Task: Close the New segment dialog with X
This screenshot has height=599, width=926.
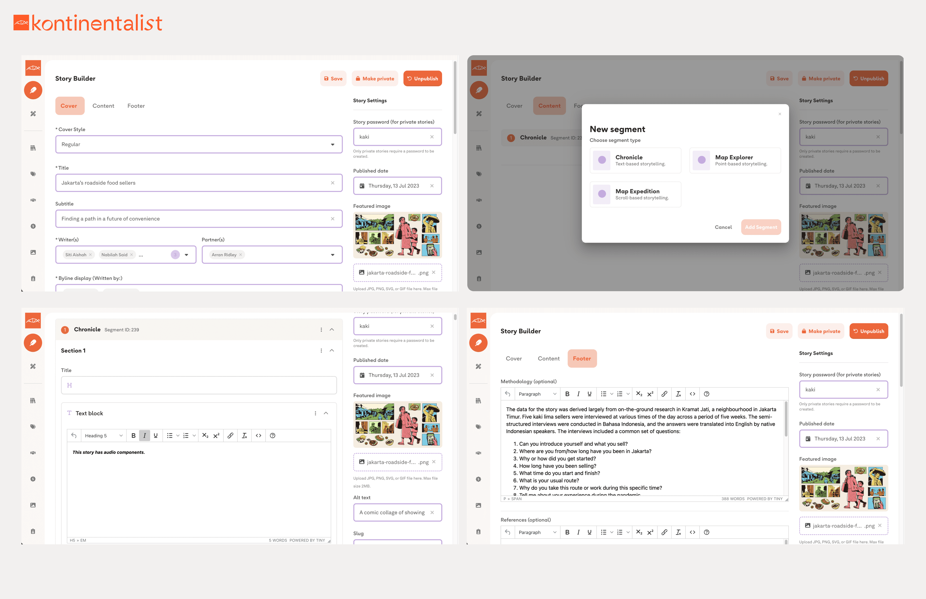Action: (x=779, y=114)
